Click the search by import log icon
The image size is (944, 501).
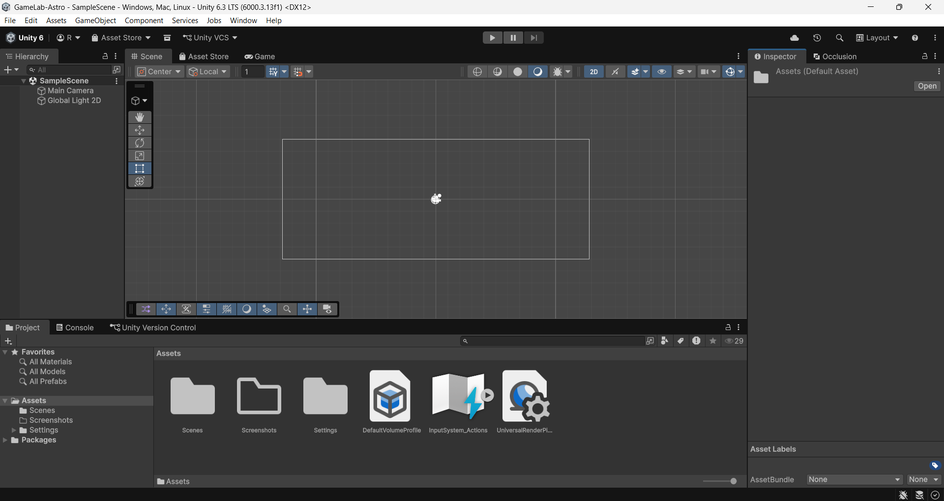[x=696, y=341]
